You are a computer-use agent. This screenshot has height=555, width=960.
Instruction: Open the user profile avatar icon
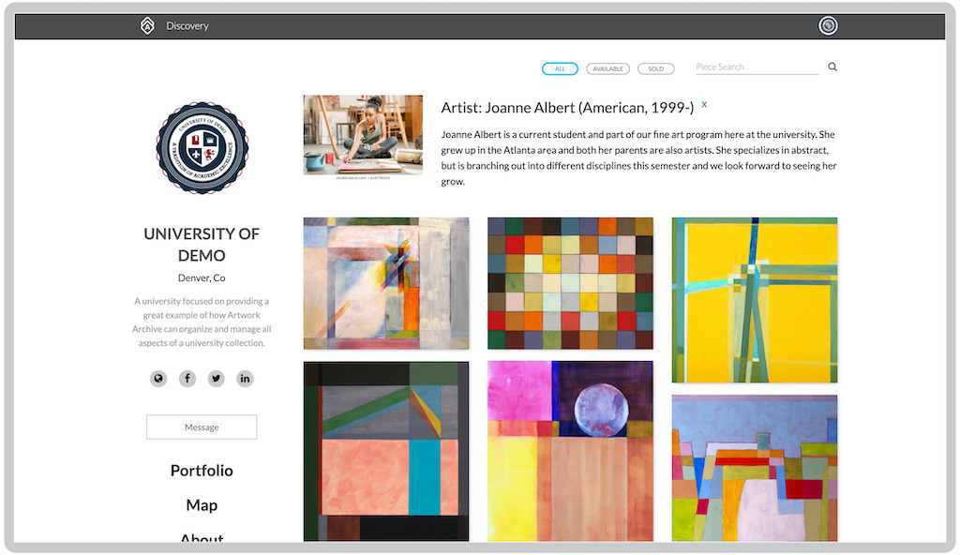coord(828,26)
